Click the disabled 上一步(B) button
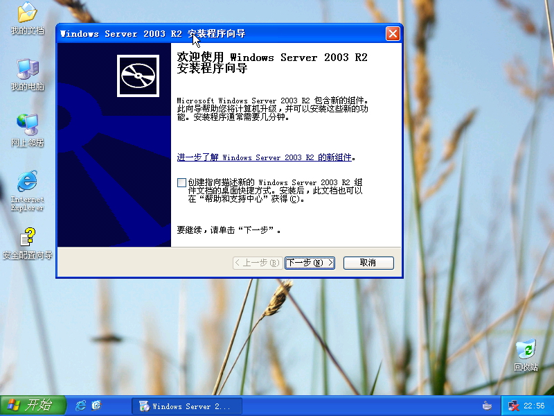The height and width of the screenshot is (416, 554). (x=258, y=263)
